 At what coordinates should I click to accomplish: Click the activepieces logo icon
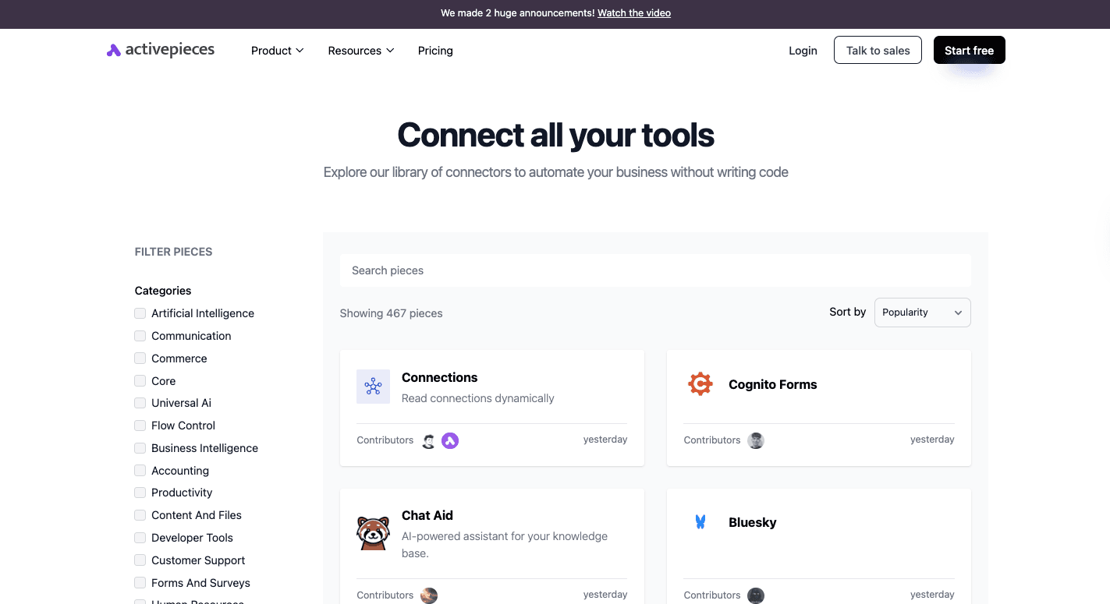coord(114,51)
